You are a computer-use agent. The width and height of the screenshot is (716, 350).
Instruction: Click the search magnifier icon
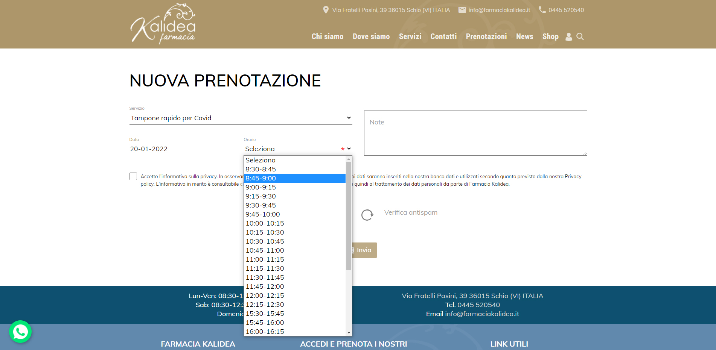tap(580, 37)
